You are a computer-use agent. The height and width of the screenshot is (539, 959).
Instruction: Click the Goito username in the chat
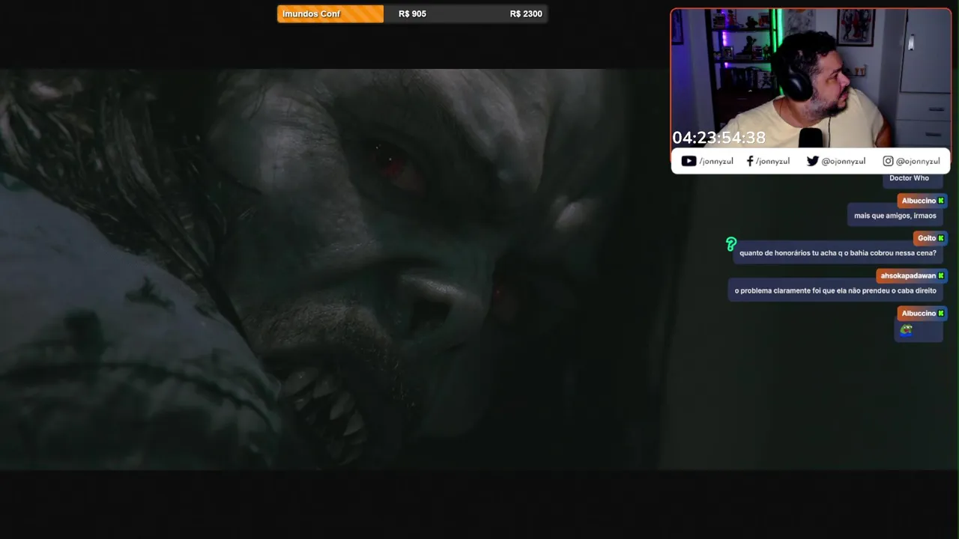click(x=927, y=238)
